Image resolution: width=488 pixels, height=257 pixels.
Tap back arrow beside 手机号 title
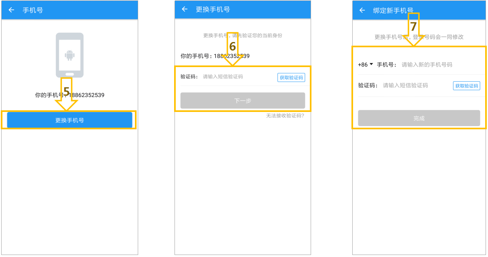pos(11,10)
